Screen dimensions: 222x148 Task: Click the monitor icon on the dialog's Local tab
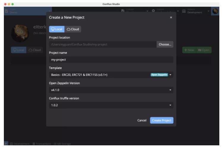coord(53,29)
